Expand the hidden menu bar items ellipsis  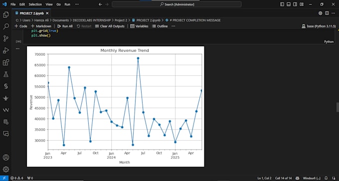pyautogui.click(x=77, y=4)
